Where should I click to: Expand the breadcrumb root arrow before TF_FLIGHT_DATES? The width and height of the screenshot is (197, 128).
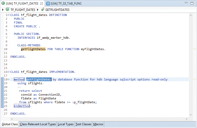pos(3,10)
